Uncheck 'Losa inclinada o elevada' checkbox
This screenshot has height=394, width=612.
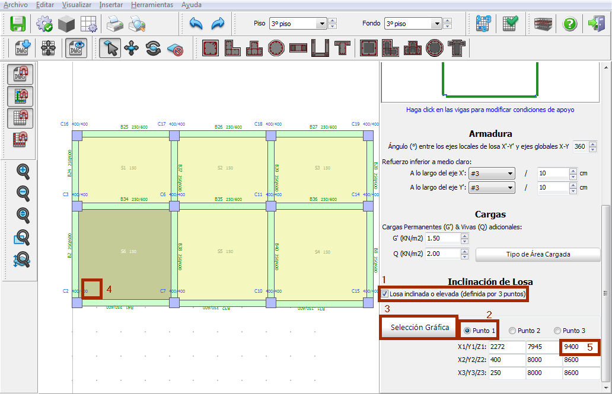385,294
